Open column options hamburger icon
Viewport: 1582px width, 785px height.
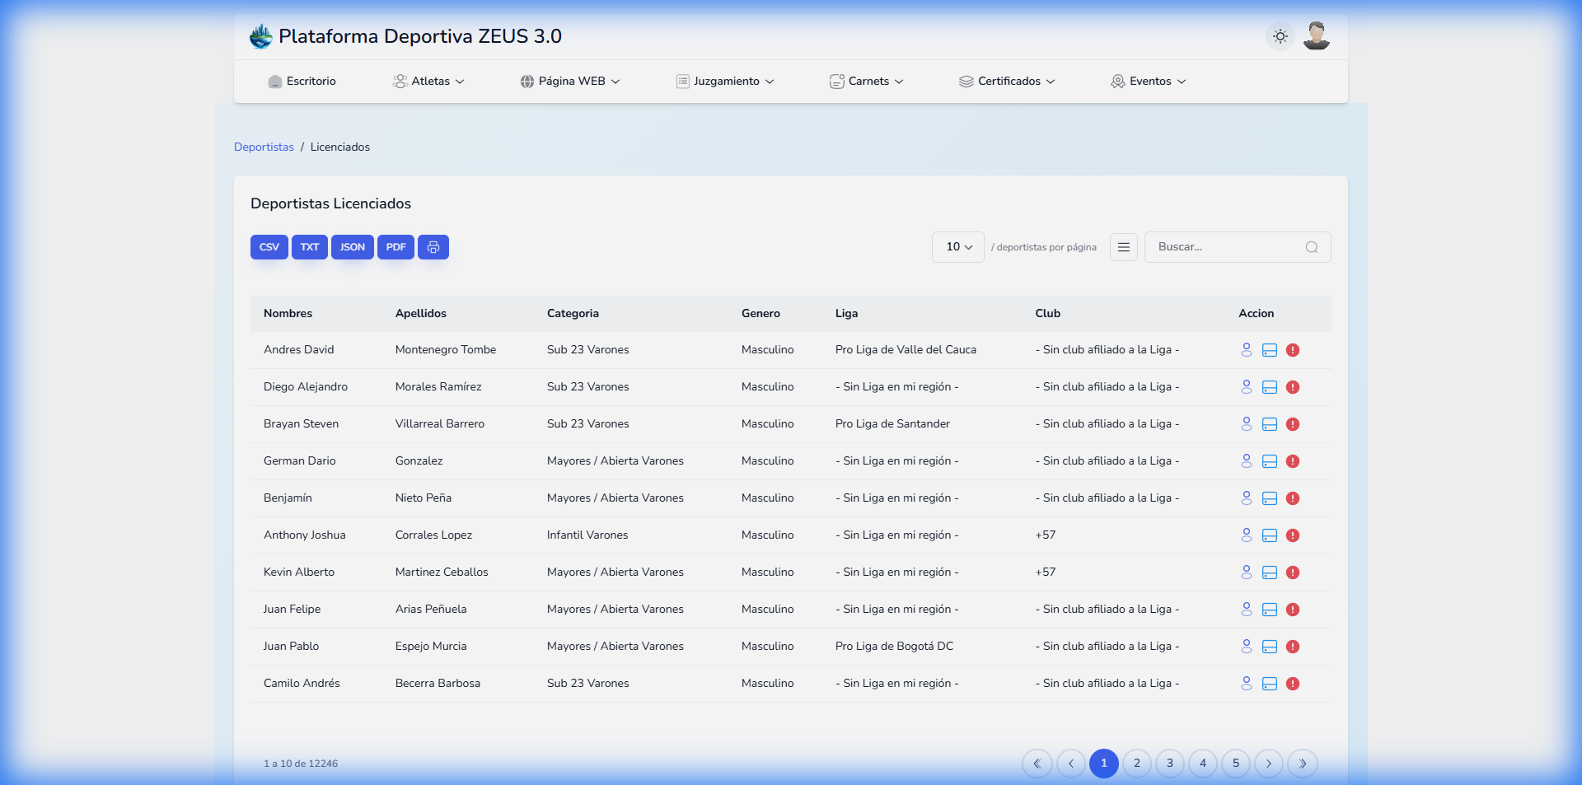1124,247
